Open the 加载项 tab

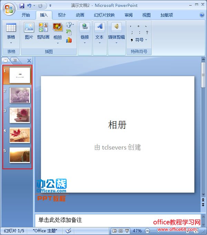point(167,15)
